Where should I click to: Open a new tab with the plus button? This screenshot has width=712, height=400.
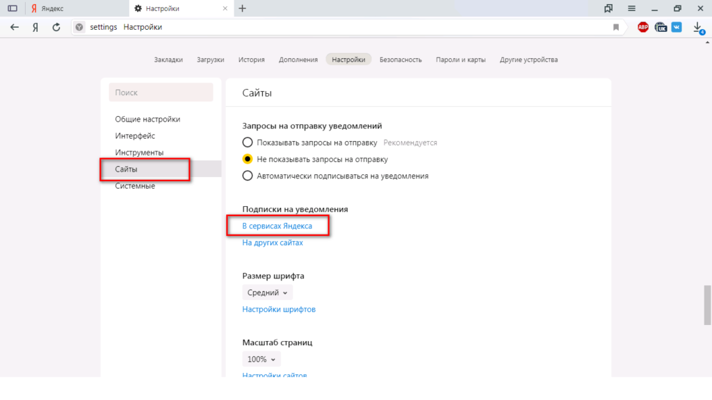click(243, 8)
